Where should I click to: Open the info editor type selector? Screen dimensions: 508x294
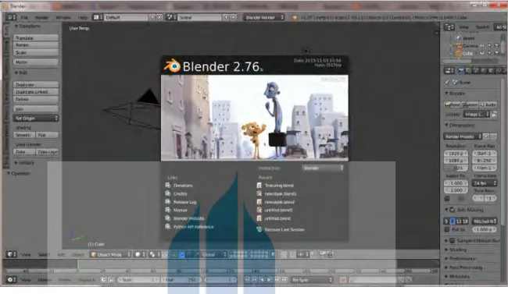tap(10, 17)
